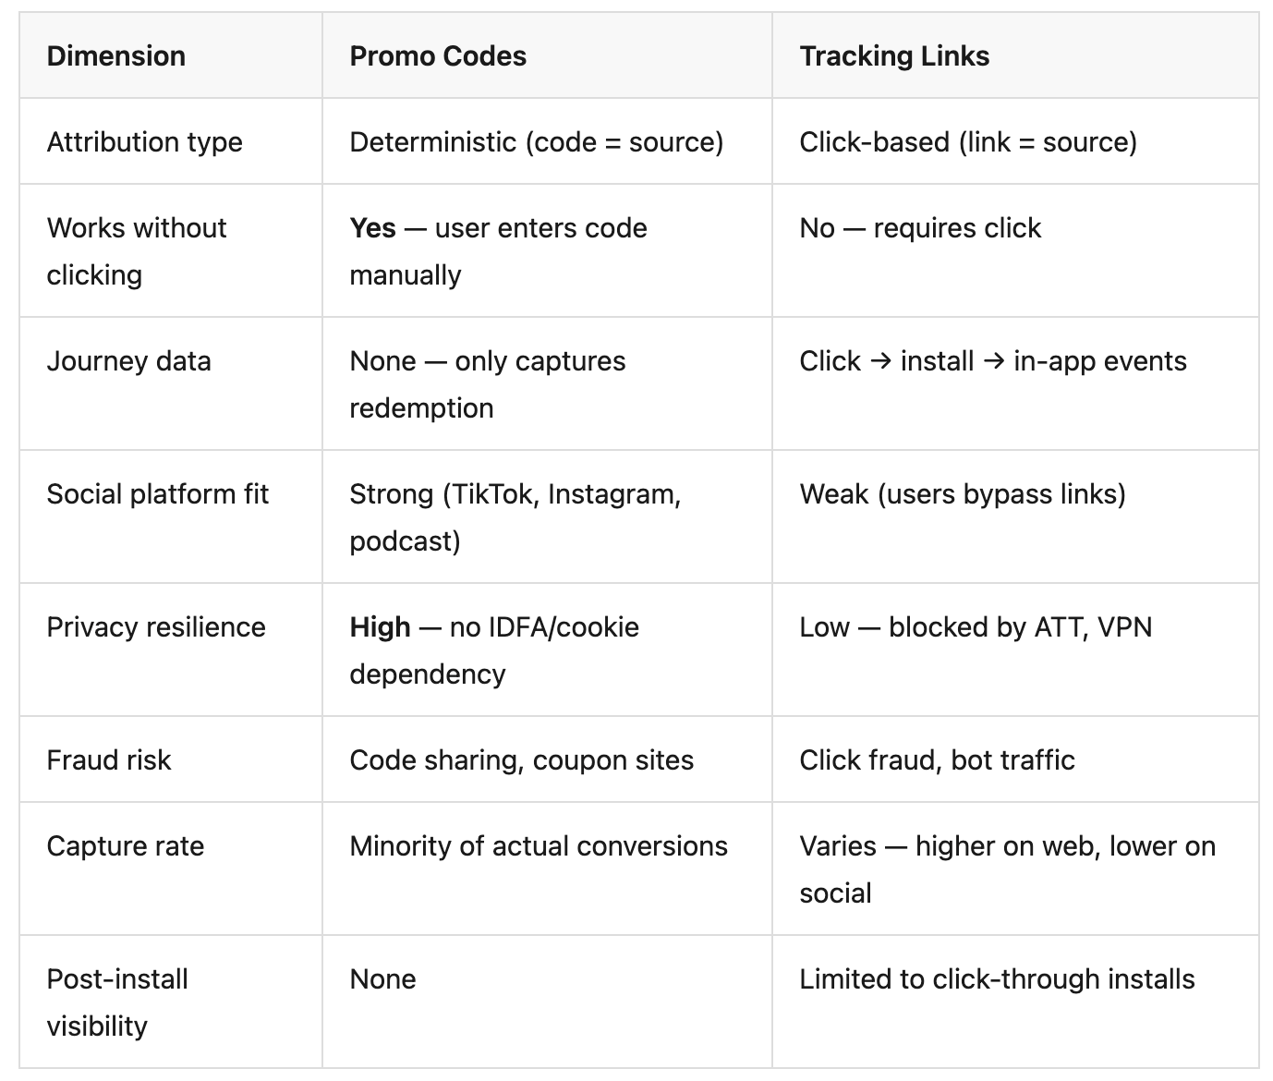Click the "Dimension" column header
This screenshot has height=1081, width=1273.
coord(116,56)
